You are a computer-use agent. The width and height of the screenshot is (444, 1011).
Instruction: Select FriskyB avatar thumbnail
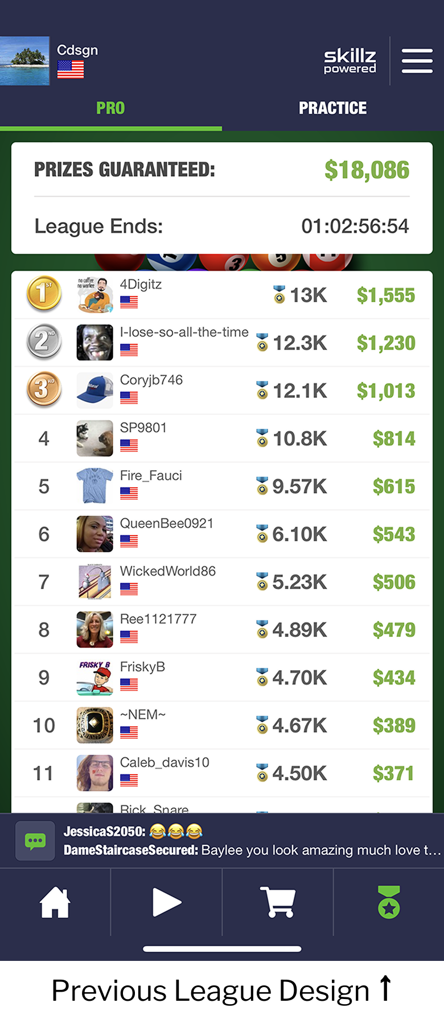[x=94, y=677]
